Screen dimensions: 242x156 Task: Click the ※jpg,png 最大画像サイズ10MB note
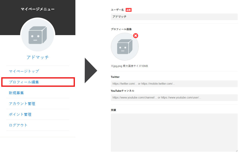tap(129, 66)
